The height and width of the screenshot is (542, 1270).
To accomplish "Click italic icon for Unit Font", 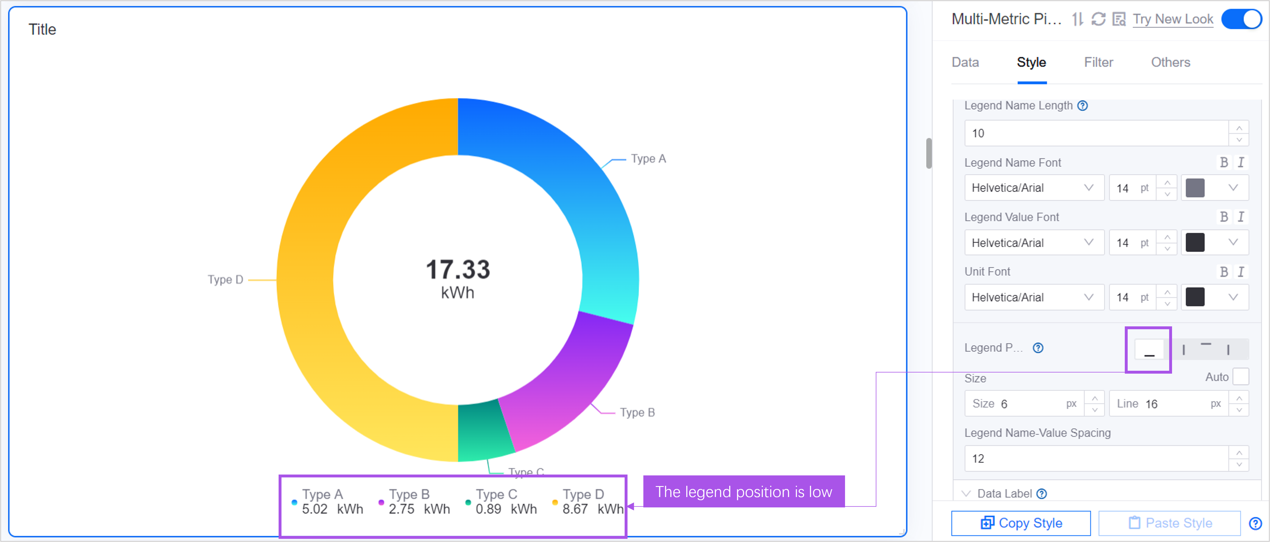I will click(x=1241, y=272).
